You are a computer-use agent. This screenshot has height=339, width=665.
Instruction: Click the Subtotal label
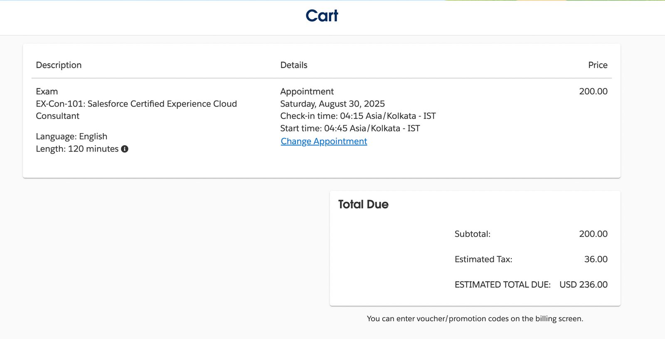(x=473, y=234)
